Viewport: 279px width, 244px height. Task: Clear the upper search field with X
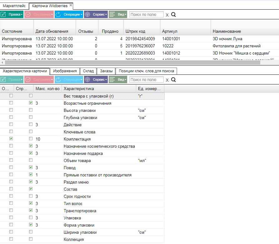click(167, 15)
